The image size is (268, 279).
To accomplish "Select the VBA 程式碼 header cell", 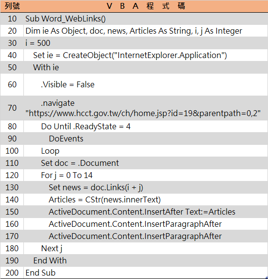I will [x=146, y=6].
